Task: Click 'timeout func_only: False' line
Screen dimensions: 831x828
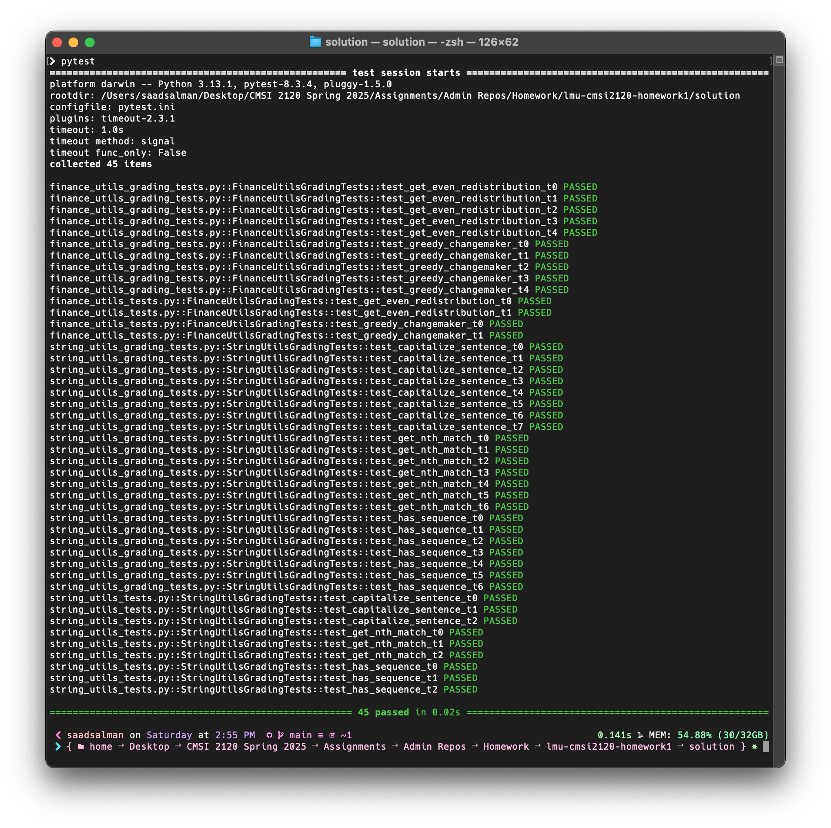Action: coord(118,153)
